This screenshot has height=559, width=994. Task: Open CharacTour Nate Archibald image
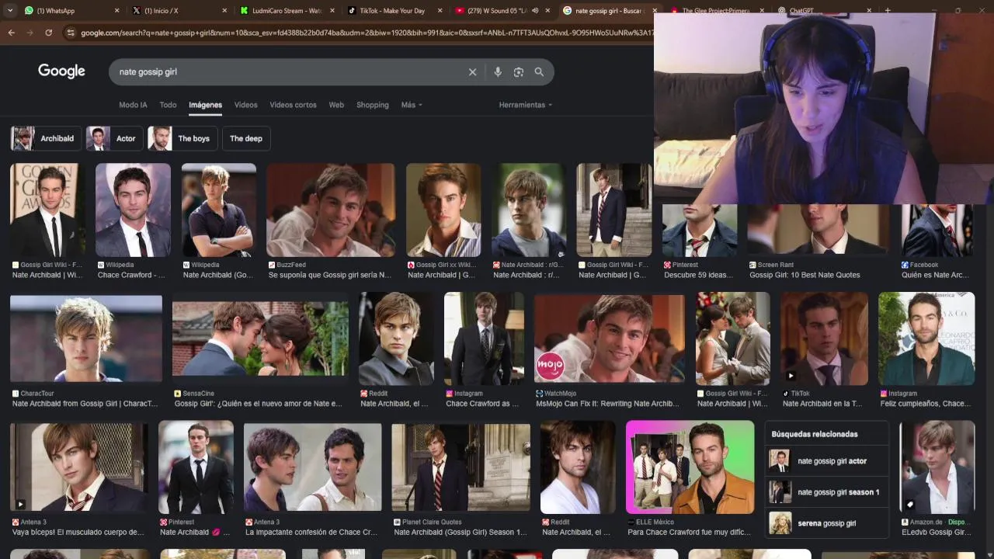click(x=86, y=339)
